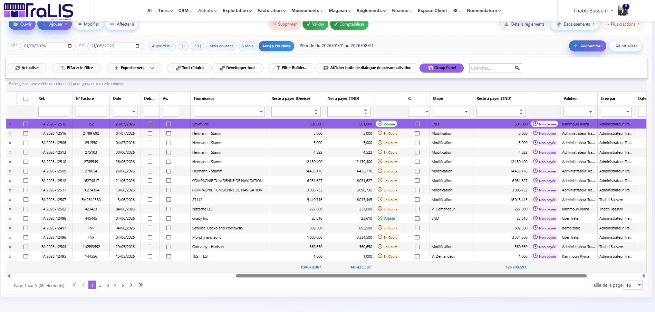Click Non payée badge of Grady Inc row
This screenshot has height=312, width=655.
click(545, 218)
